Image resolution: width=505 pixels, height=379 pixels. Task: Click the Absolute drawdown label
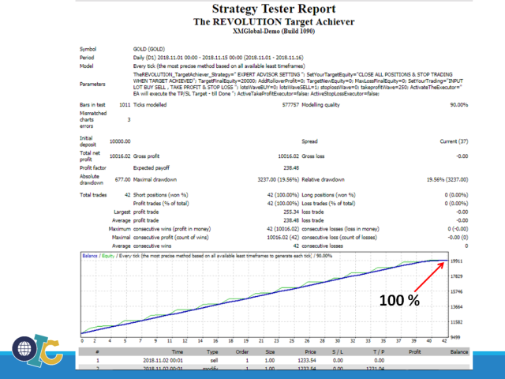coord(92,179)
